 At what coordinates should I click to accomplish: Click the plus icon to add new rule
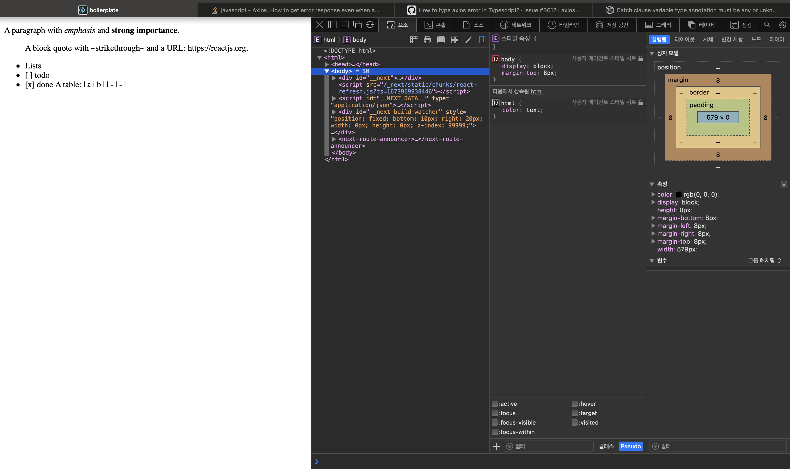tap(496, 446)
